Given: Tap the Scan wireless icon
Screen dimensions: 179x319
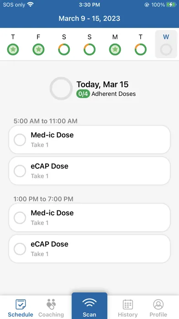Looking at the screenshot, I should 89,304.
